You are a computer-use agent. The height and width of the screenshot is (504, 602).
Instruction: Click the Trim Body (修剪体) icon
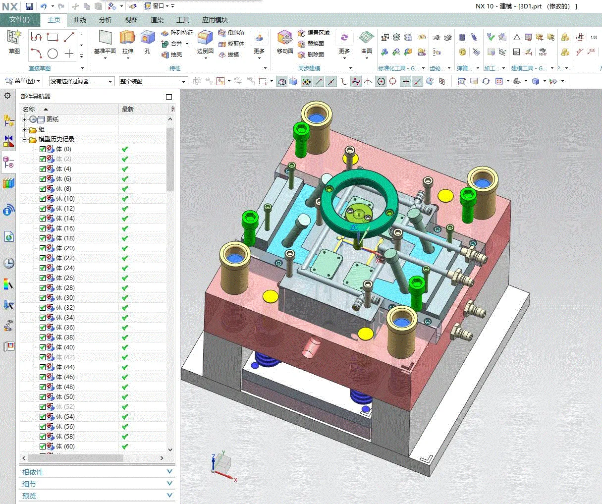pos(222,44)
